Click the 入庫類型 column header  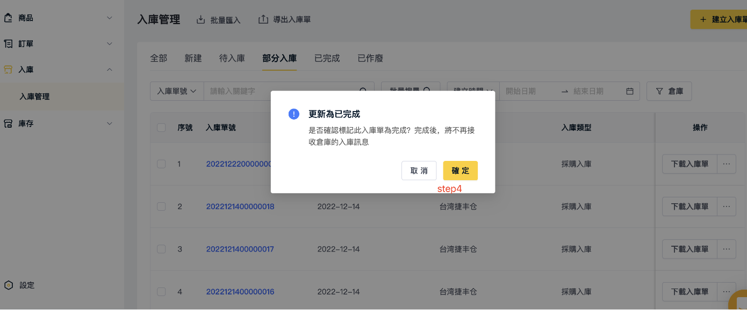577,128
